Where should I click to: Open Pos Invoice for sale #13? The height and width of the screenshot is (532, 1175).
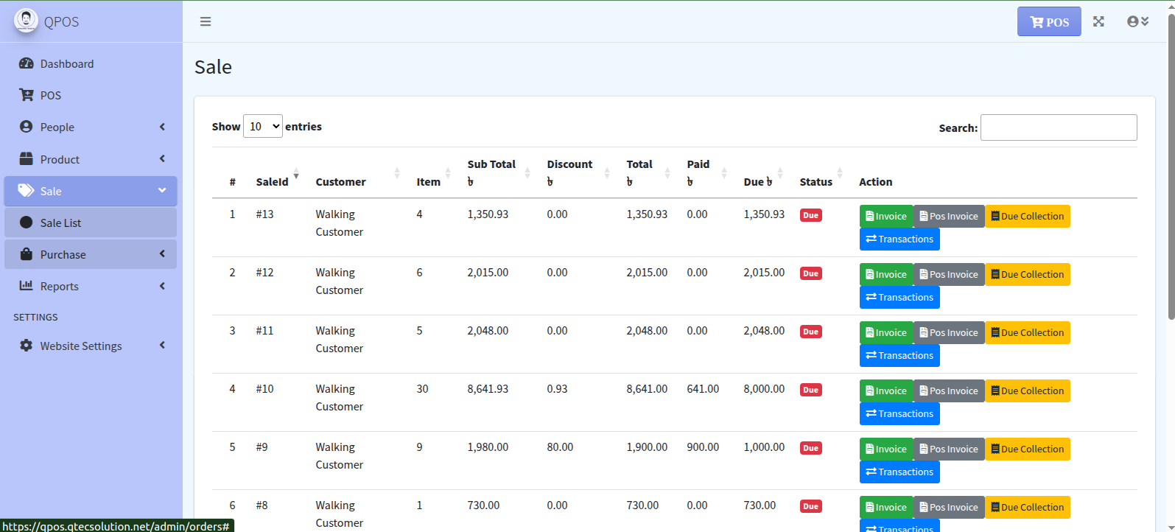pyautogui.click(x=949, y=217)
